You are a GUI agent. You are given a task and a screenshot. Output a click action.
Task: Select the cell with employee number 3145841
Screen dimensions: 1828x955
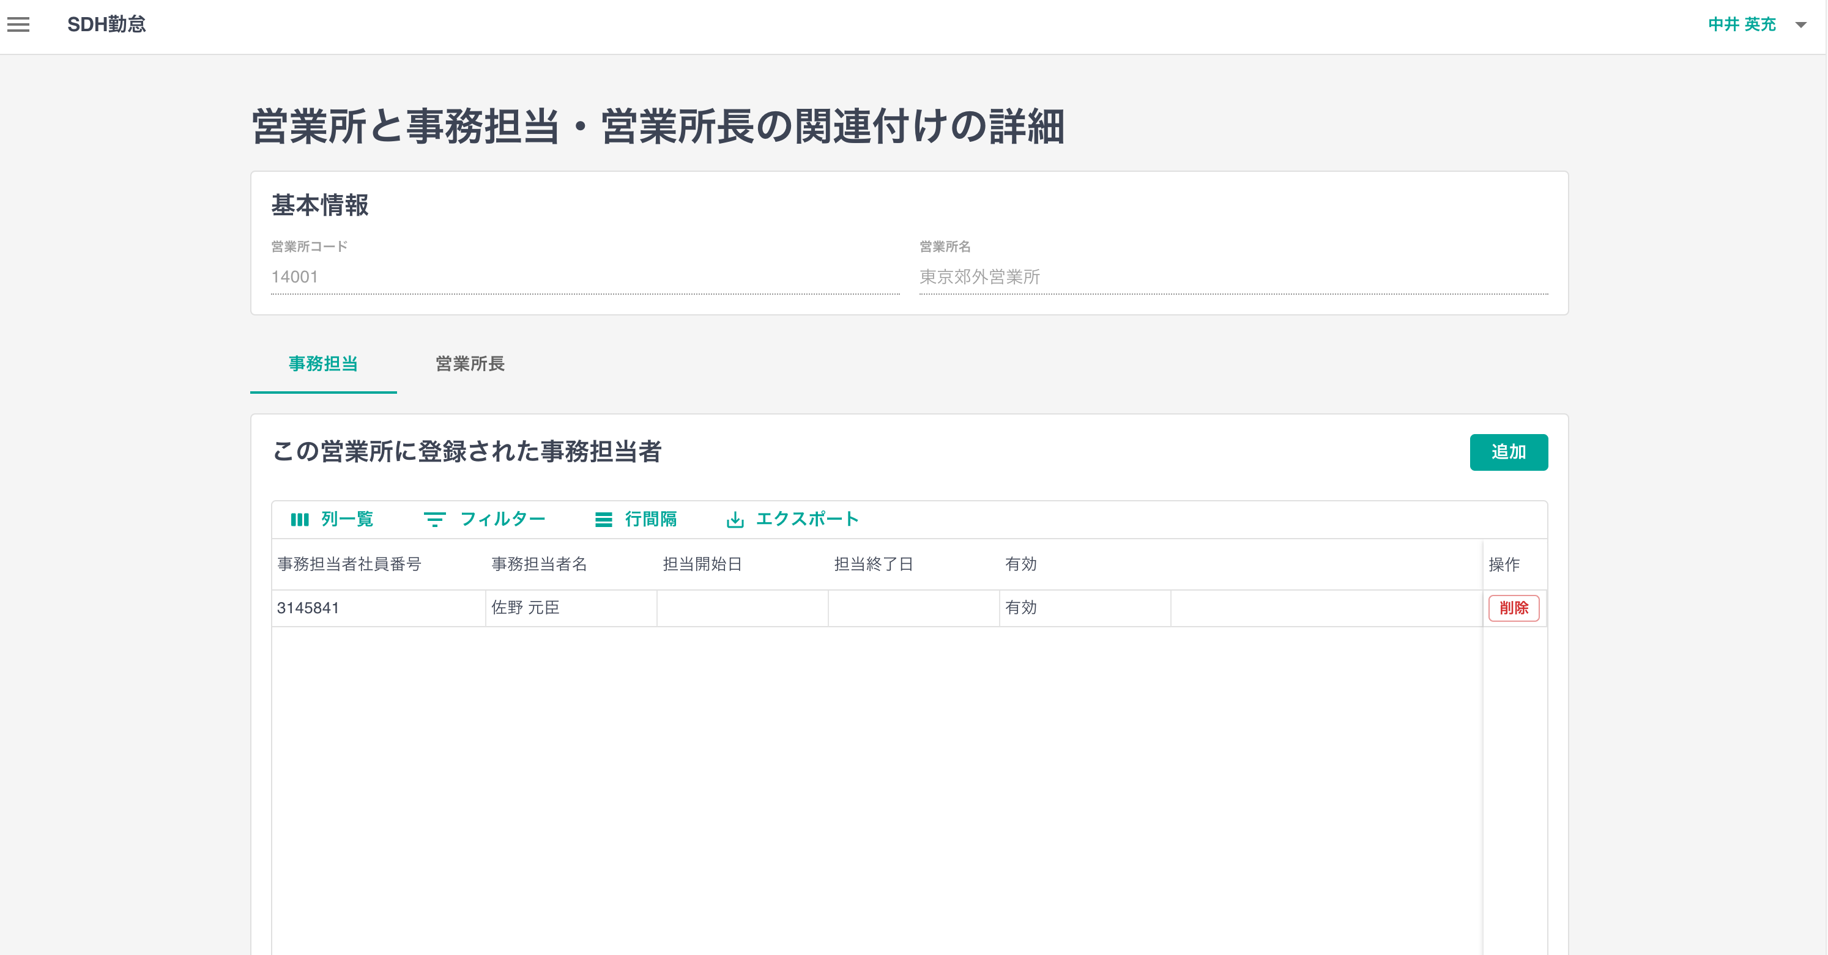point(377,608)
